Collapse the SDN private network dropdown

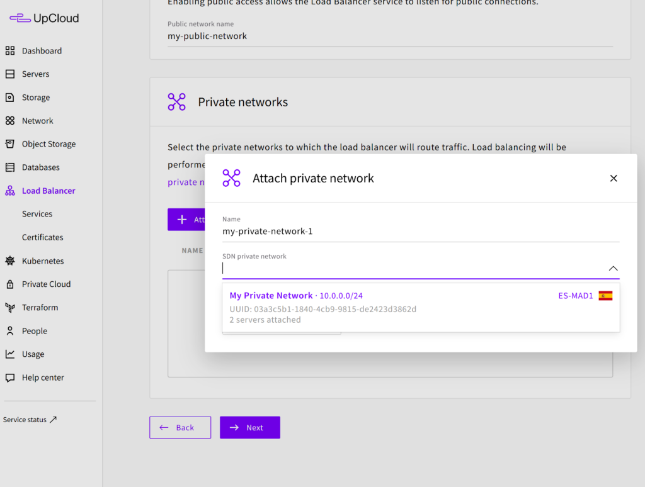(613, 269)
